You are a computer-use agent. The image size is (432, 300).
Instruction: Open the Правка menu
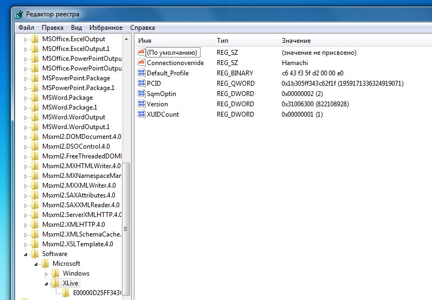[53, 28]
